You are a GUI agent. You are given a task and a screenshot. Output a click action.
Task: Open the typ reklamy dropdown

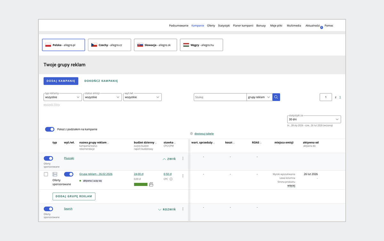coord(63,97)
